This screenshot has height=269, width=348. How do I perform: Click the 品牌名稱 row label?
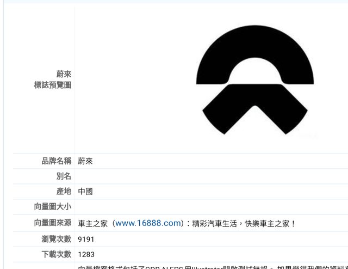pos(57,161)
